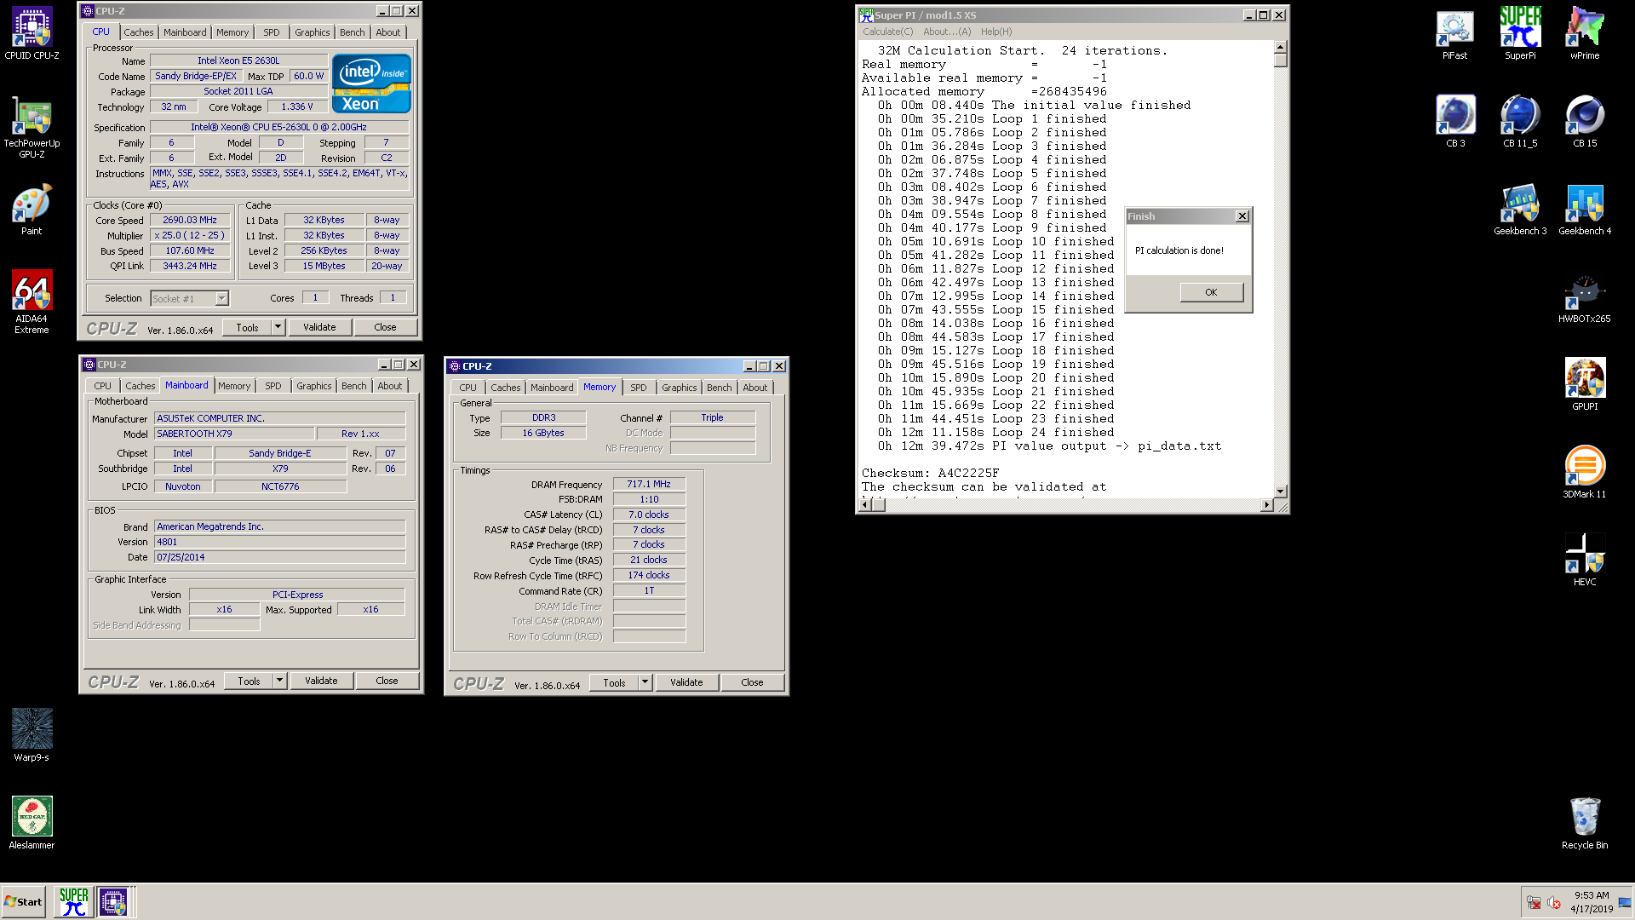Open the Geekbench 4 desktop icon
1635x920 pixels.
tap(1585, 210)
